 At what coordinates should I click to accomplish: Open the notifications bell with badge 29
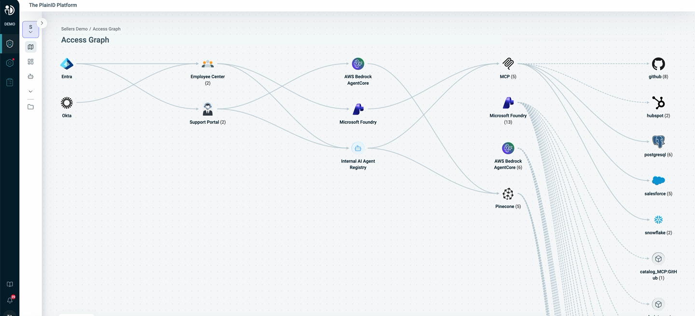click(x=10, y=300)
